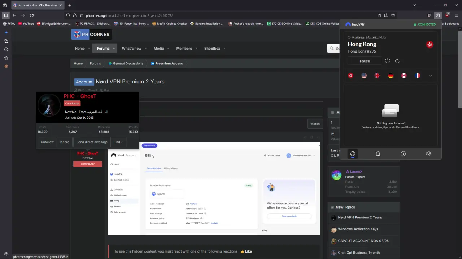Open the billing screenshot image
This screenshot has height=259, width=462.
(x=214, y=189)
